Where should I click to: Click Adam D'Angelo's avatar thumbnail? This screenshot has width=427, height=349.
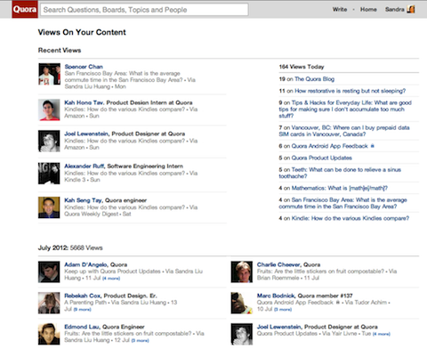tap(49, 272)
